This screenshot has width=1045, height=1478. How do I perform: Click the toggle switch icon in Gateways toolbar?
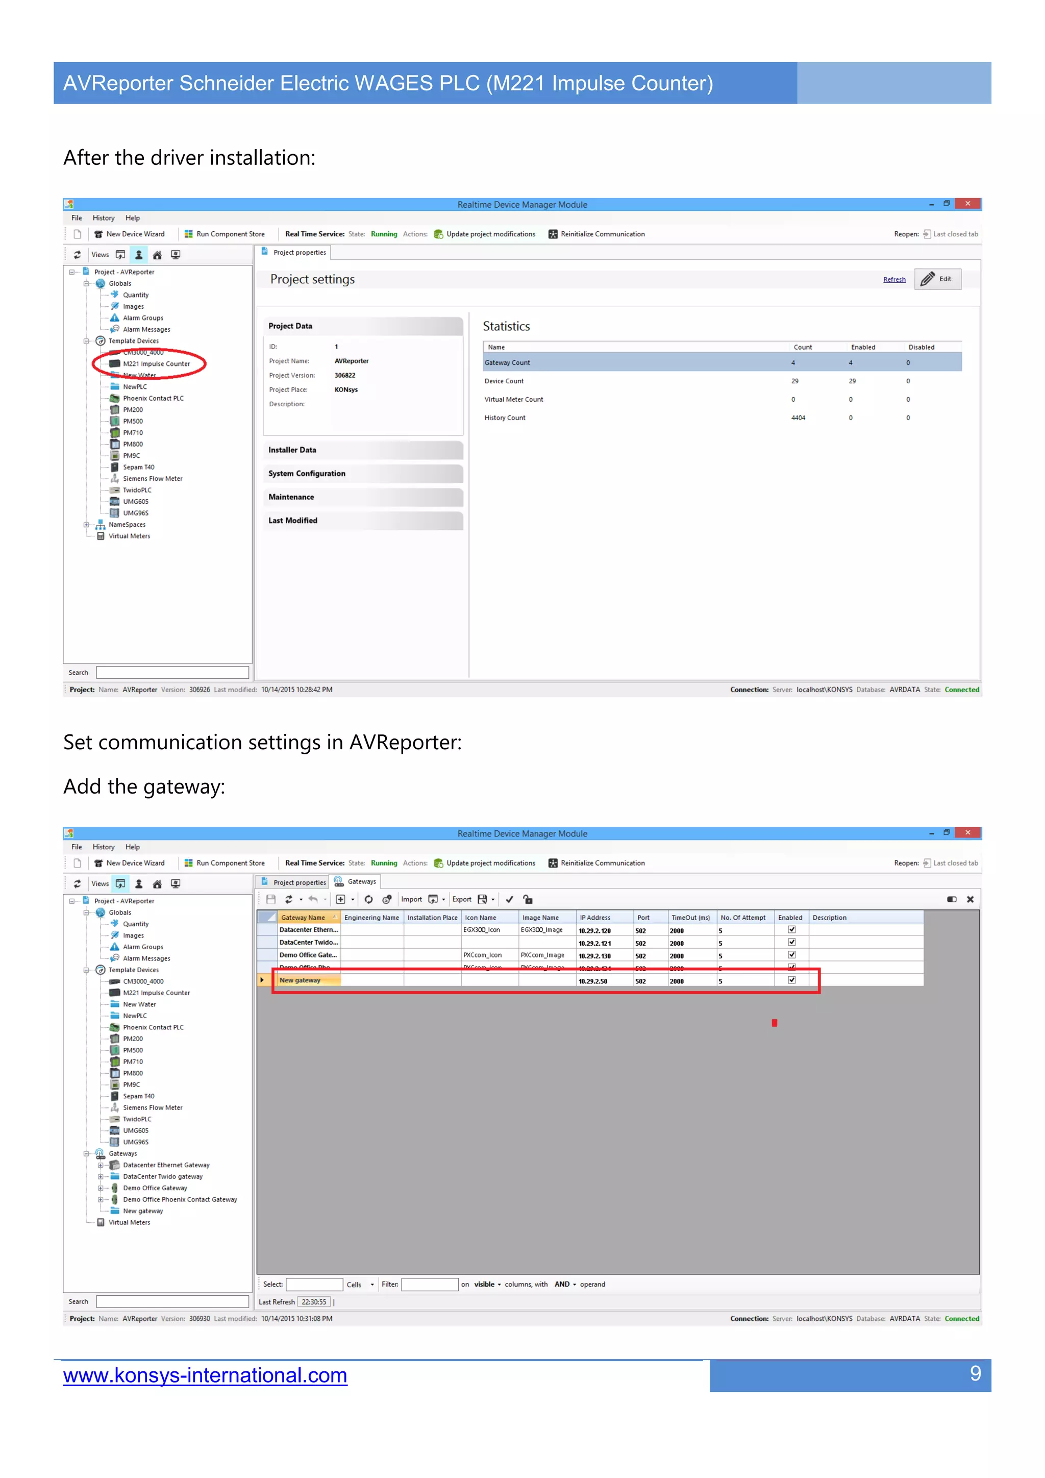(951, 899)
